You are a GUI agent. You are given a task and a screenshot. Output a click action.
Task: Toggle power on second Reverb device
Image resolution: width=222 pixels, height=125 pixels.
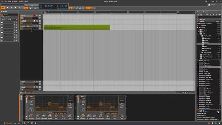[x=78, y=97]
